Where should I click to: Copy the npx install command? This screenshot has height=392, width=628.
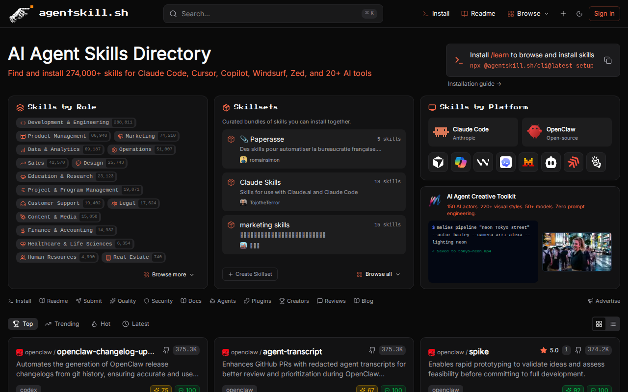[608, 60]
